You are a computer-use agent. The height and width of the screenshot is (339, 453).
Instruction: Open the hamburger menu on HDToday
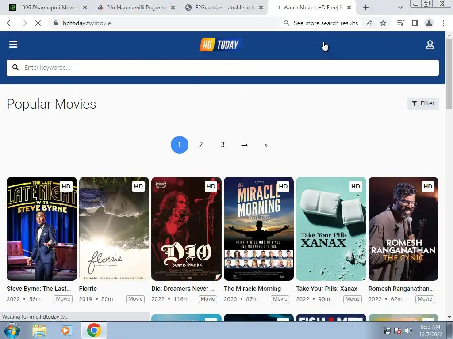point(13,45)
